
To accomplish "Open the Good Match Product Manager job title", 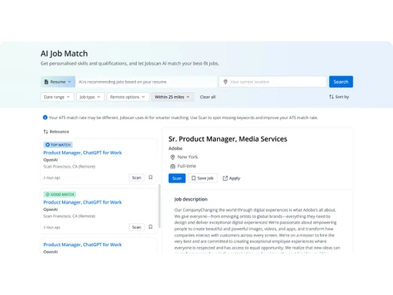I will click(x=83, y=202).
